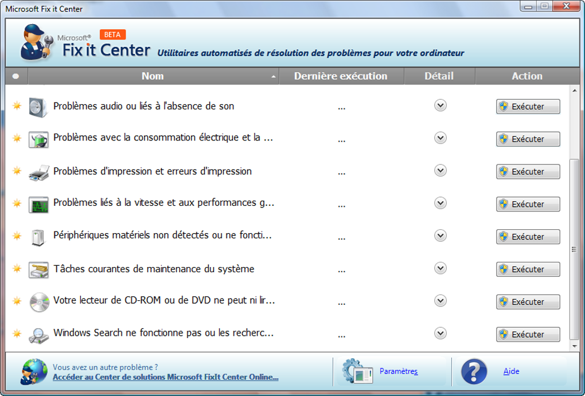Click the star next to Problèmes audio
The width and height of the screenshot is (585, 396).
pos(17,105)
